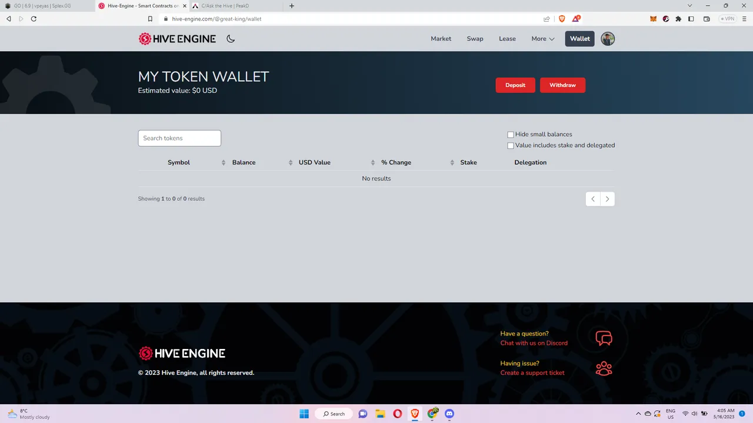
Task: Open Brave Rewards triangle icon
Action: [577, 19]
